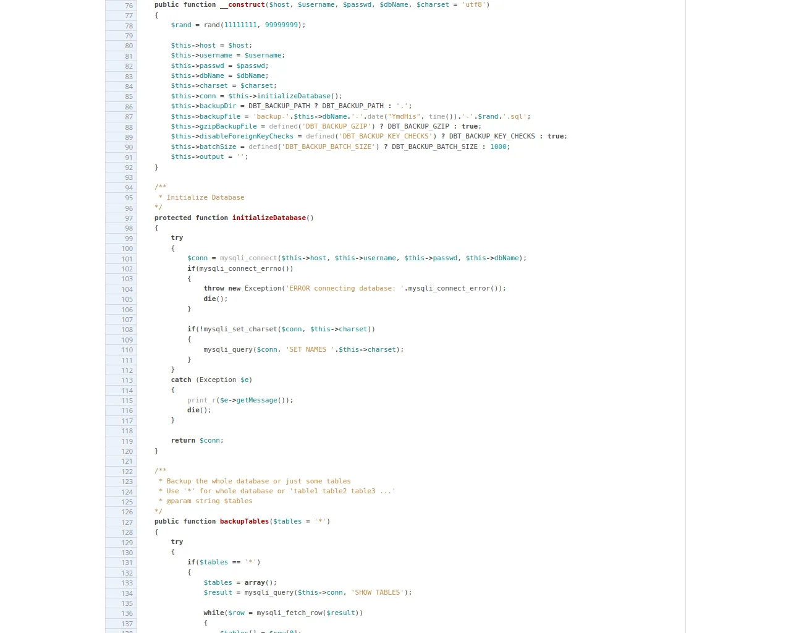Click the __construct function name
Screen dimensions: 791x633
coord(242,5)
